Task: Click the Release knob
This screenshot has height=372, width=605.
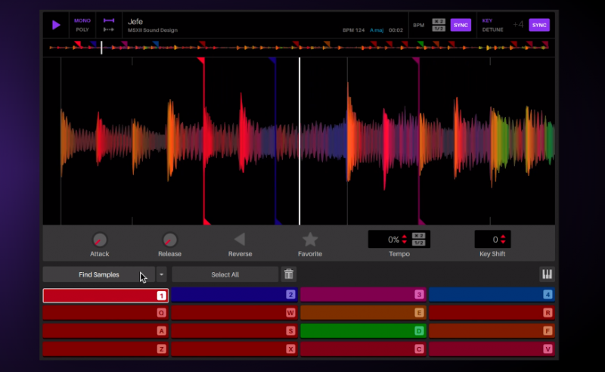Action: [170, 240]
